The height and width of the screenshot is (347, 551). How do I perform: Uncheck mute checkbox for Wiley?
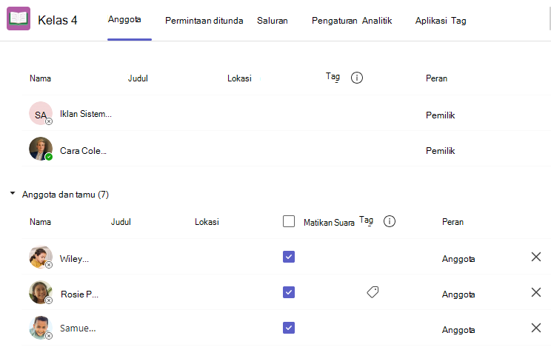[x=289, y=257]
